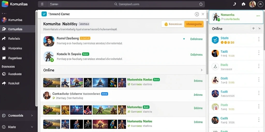Click the share icon at search bar end
265x132 pixels.
point(201,4)
